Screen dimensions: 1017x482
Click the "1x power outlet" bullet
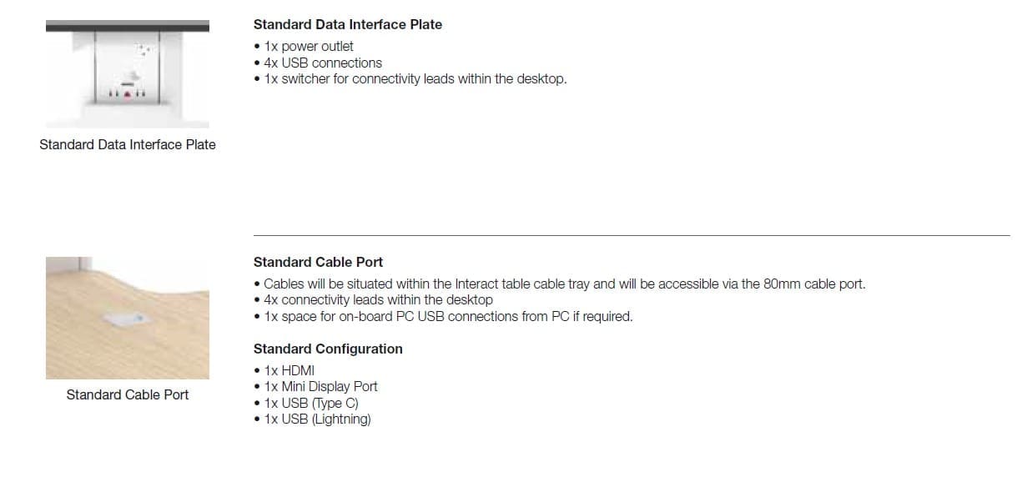click(x=308, y=47)
